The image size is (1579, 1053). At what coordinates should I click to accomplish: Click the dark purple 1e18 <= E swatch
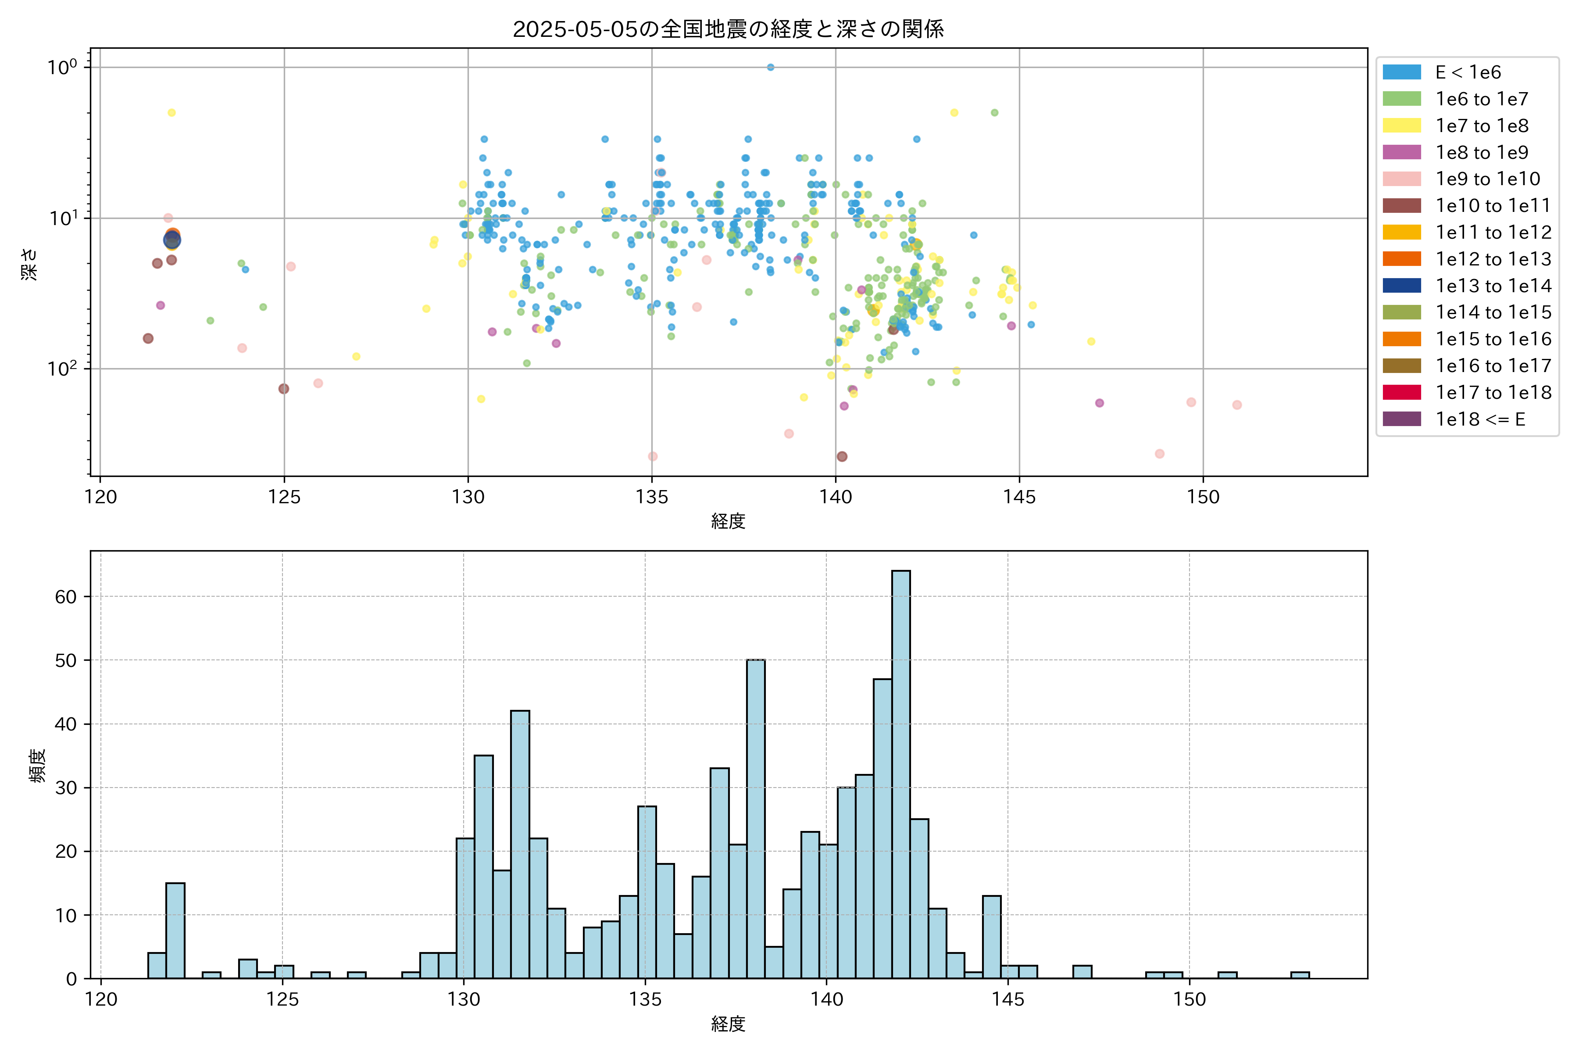(1402, 419)
